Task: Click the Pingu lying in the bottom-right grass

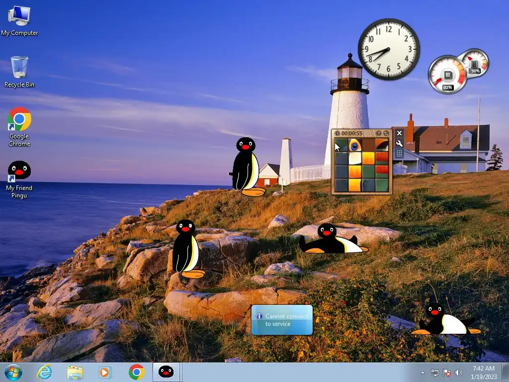Action: 445,319
